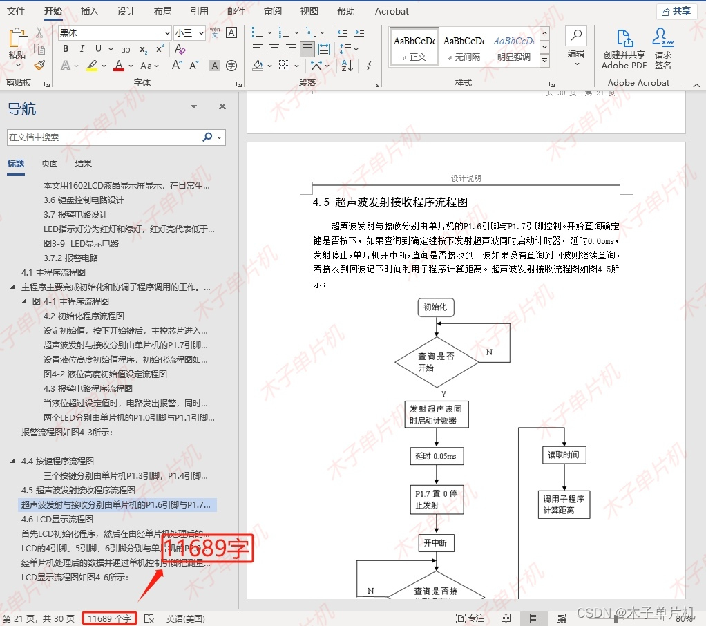Click the Enclose Characters icon
Screen dimensions: 706x626
(231, 66)
